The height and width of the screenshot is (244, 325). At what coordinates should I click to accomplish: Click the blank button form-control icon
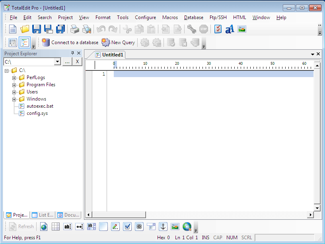click(103, 227)
